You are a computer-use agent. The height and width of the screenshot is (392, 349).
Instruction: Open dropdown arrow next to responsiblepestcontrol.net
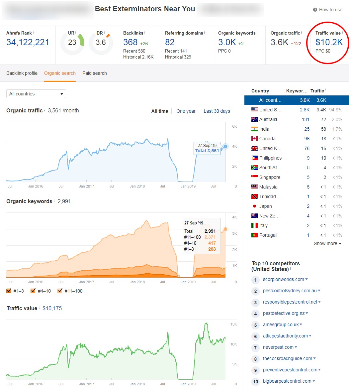(x=319, y=302)
